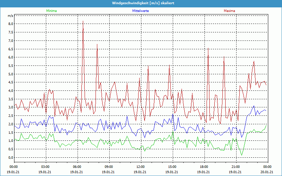Image resolution: width=282 pixels, height=176 pixels.
Task: Click the 20.01.21 date label
Action: coord(267,172)
